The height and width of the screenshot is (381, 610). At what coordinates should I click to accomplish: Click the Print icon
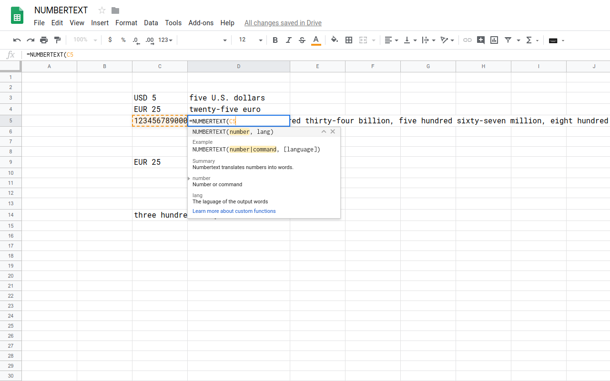[x=44, y=40]
